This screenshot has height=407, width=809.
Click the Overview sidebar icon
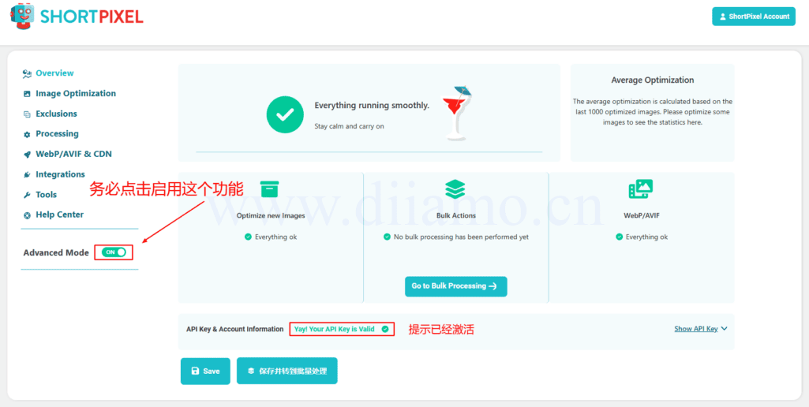click(28, 74)
